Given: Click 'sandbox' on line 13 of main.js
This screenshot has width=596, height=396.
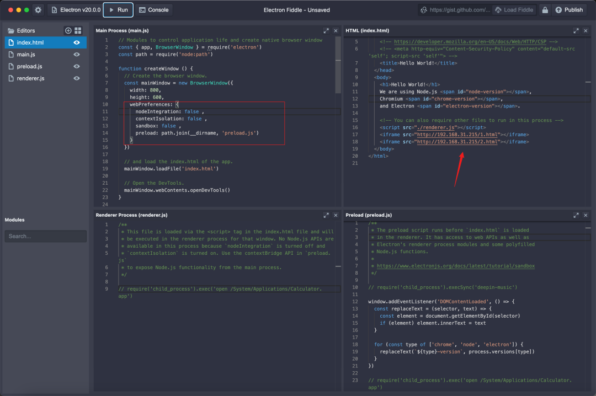Looking at the screenshot, I should 146,126.
